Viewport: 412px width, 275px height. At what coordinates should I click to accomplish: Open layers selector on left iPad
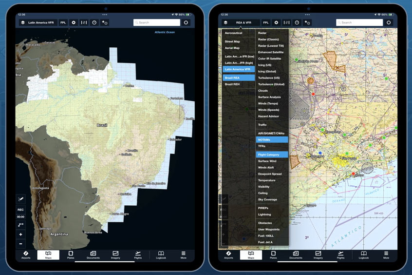[23, 22]
